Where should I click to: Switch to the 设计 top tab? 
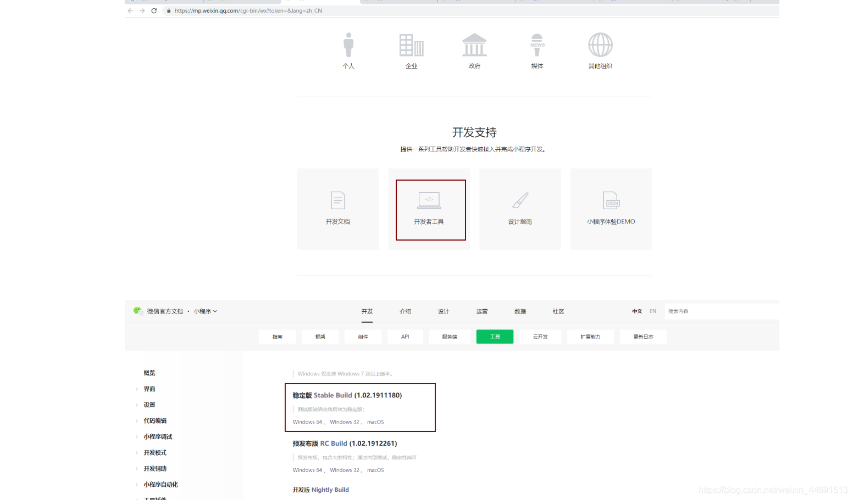click(x=444, y=311)
